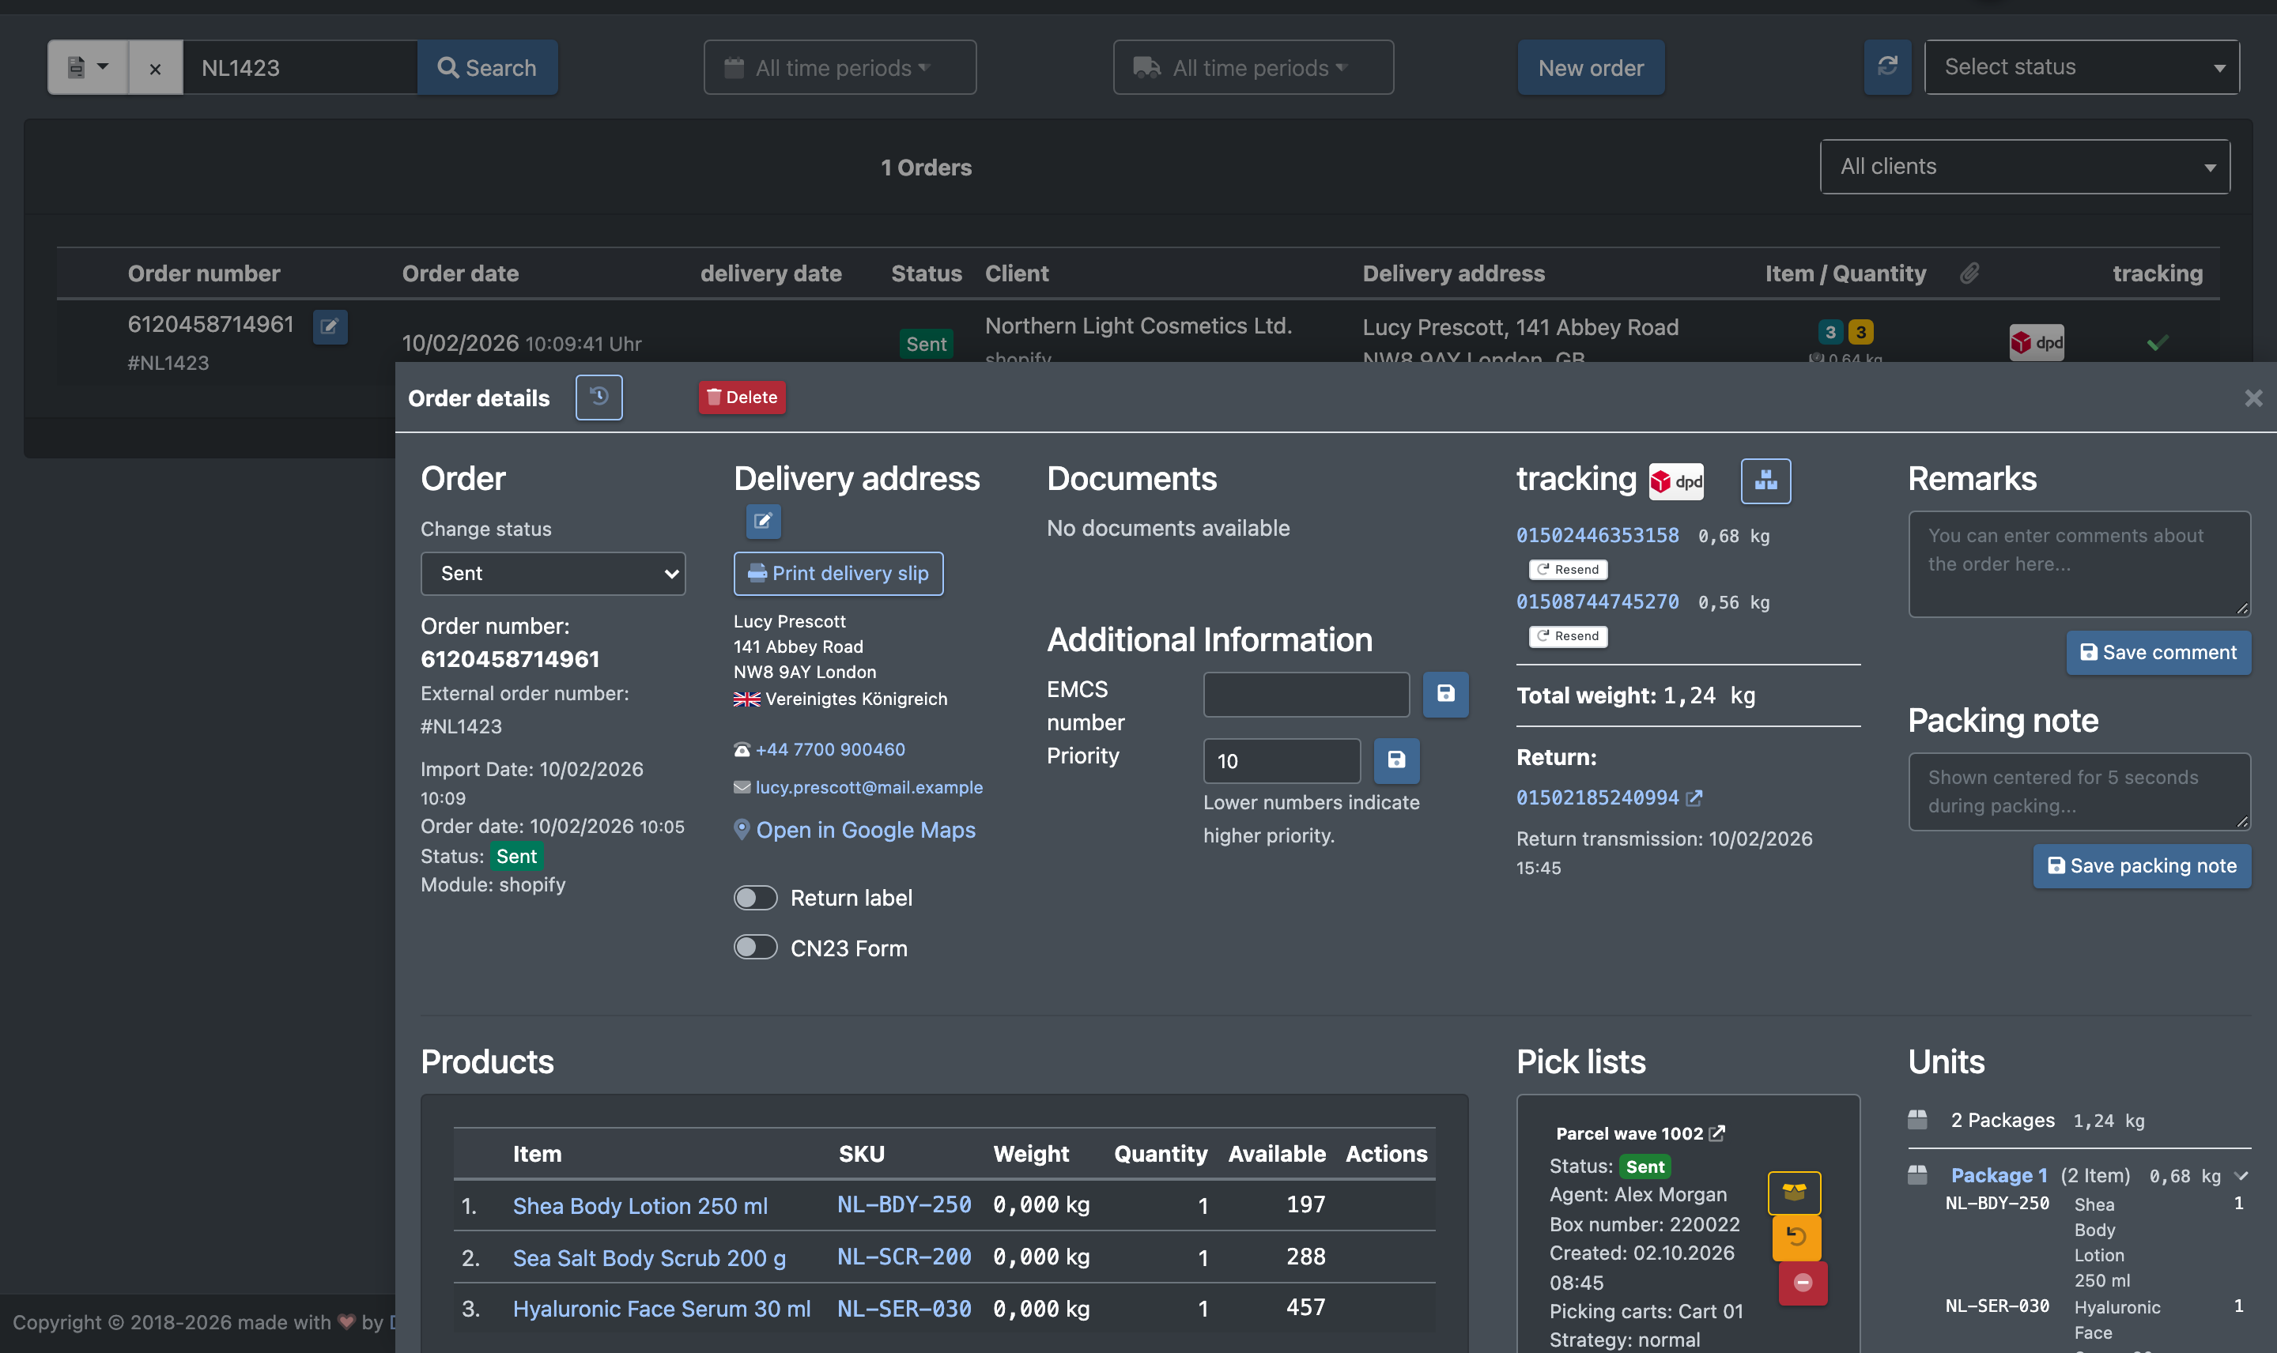Save packing note
The image size is (2277, 1353).
tap(2141, 866)
